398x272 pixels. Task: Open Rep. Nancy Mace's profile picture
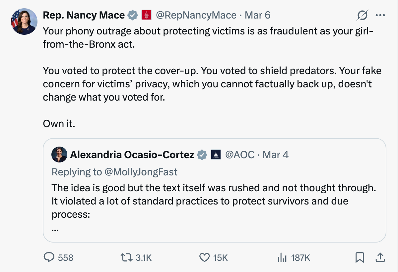pos(24,22)
